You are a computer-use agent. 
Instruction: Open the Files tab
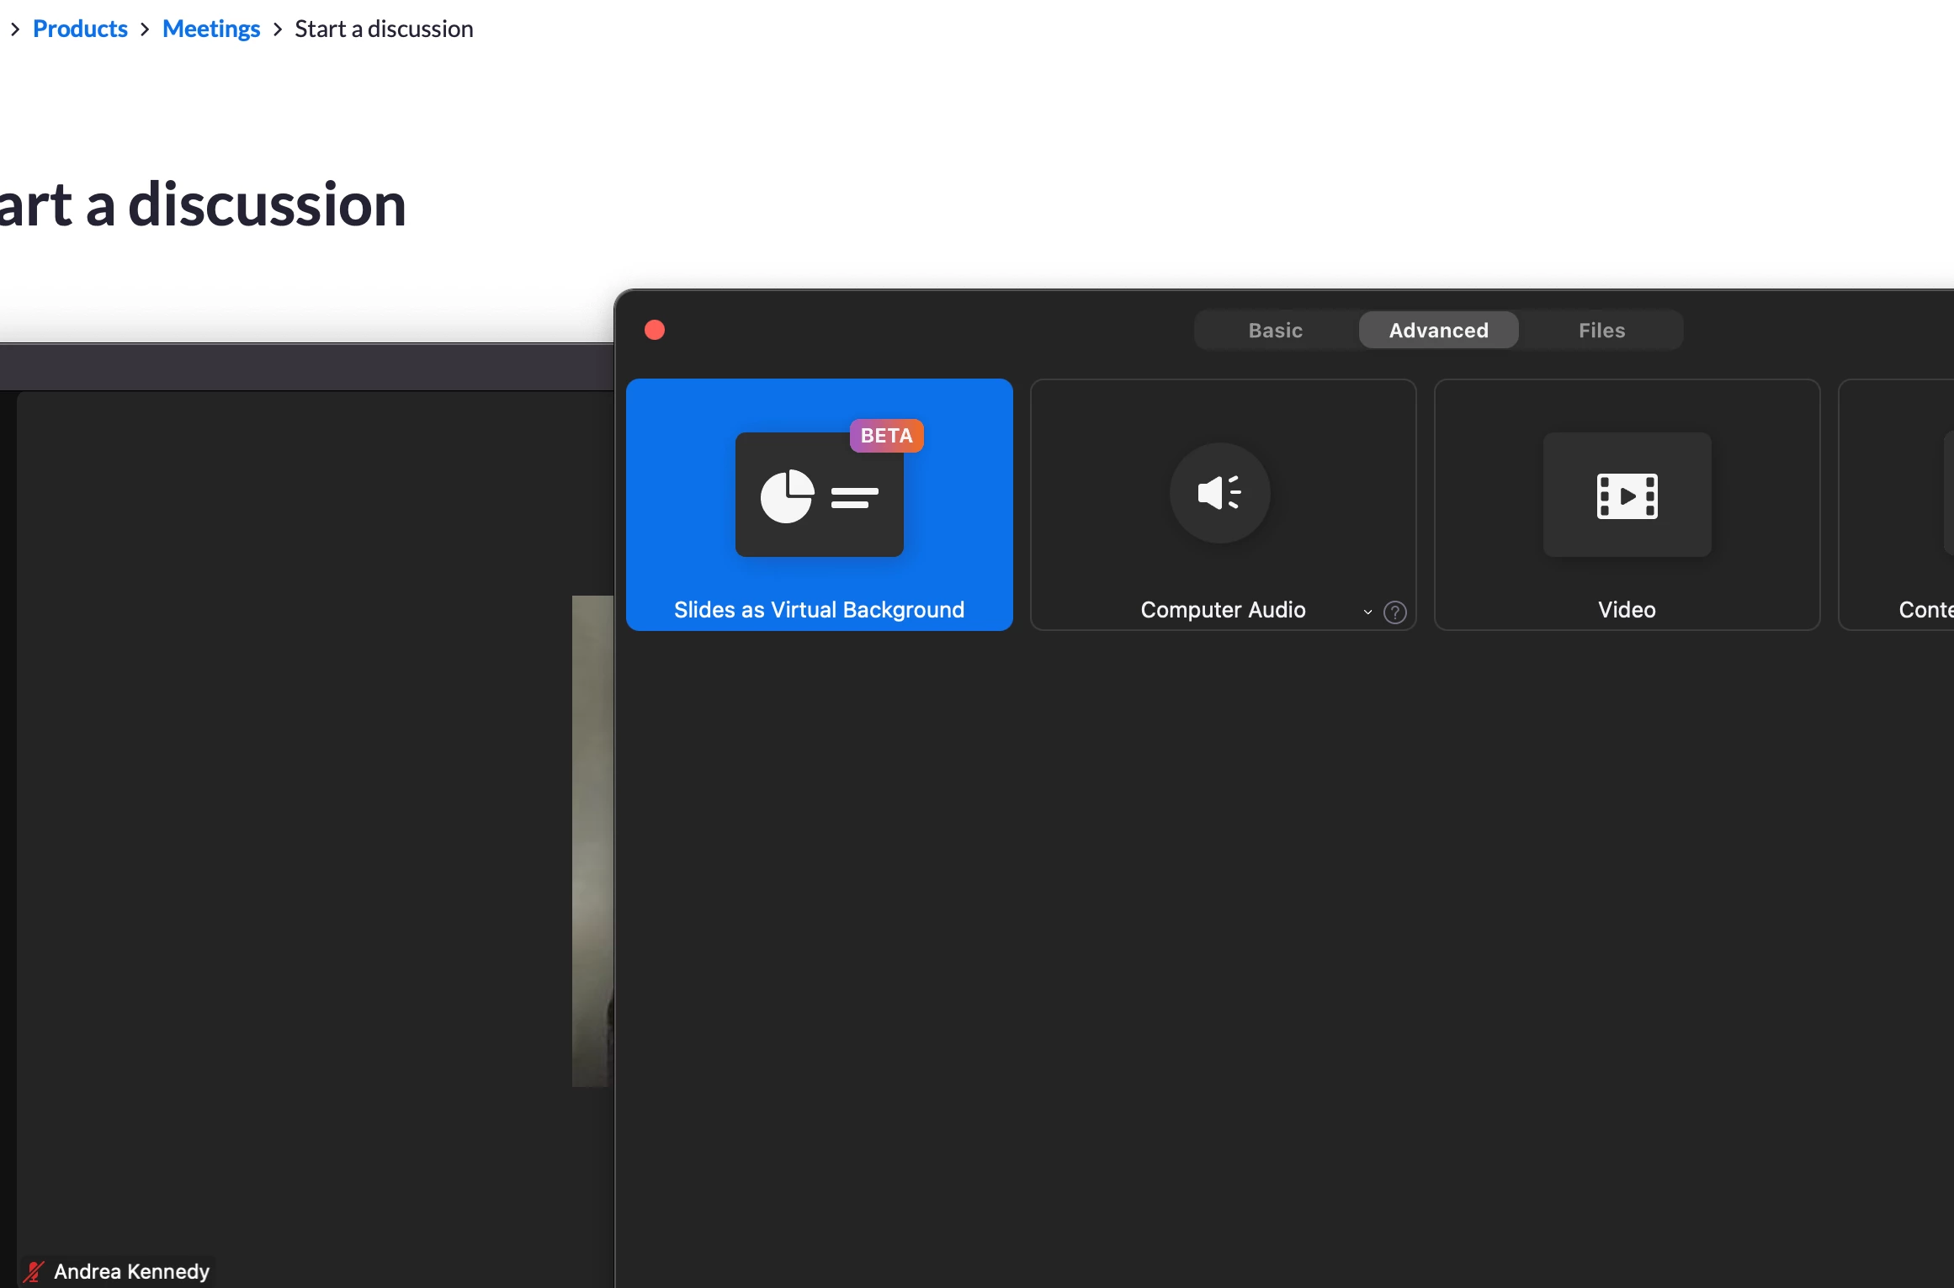point(1601,331)
